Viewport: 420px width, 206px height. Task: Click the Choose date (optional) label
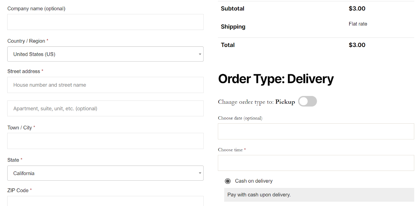pyautogui.click(x=240, y=118)
